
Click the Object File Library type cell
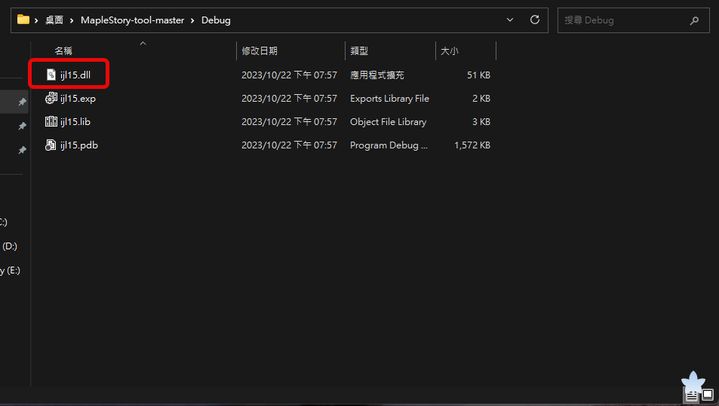point(389,121)
